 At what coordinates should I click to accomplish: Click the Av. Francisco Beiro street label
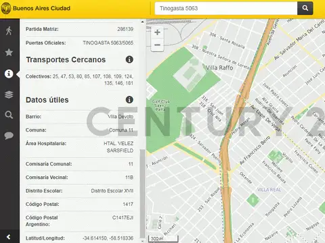pyautogui.click(x=255, y=150)
